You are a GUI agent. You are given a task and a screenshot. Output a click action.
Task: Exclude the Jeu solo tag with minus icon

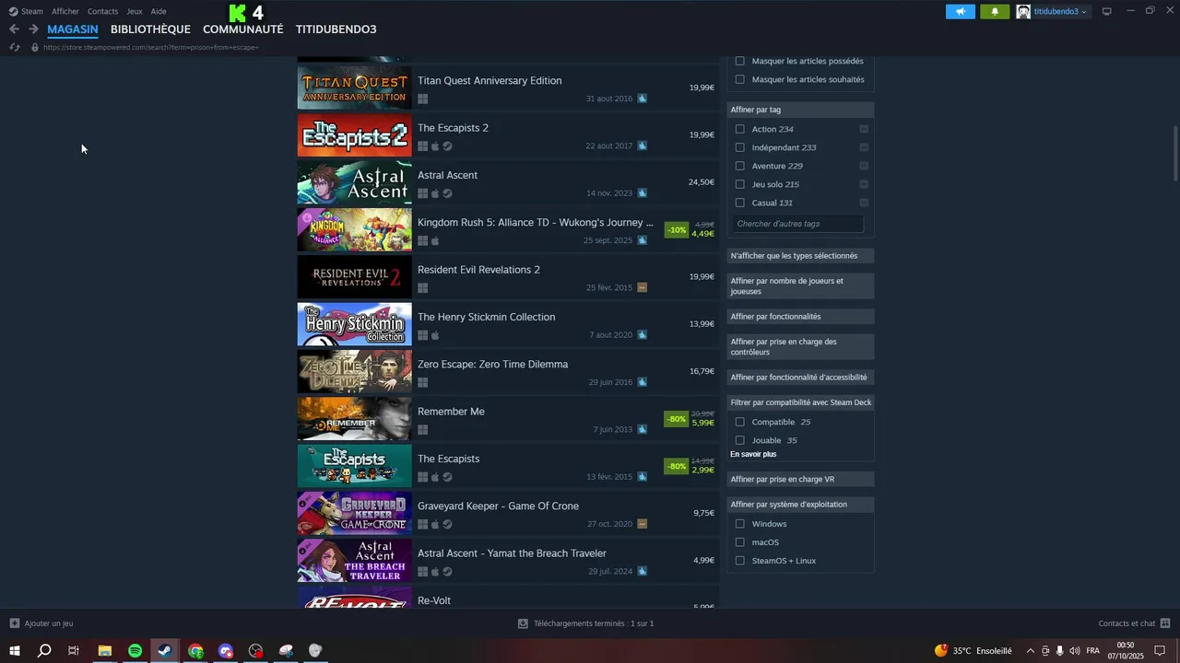pos(864,184)
